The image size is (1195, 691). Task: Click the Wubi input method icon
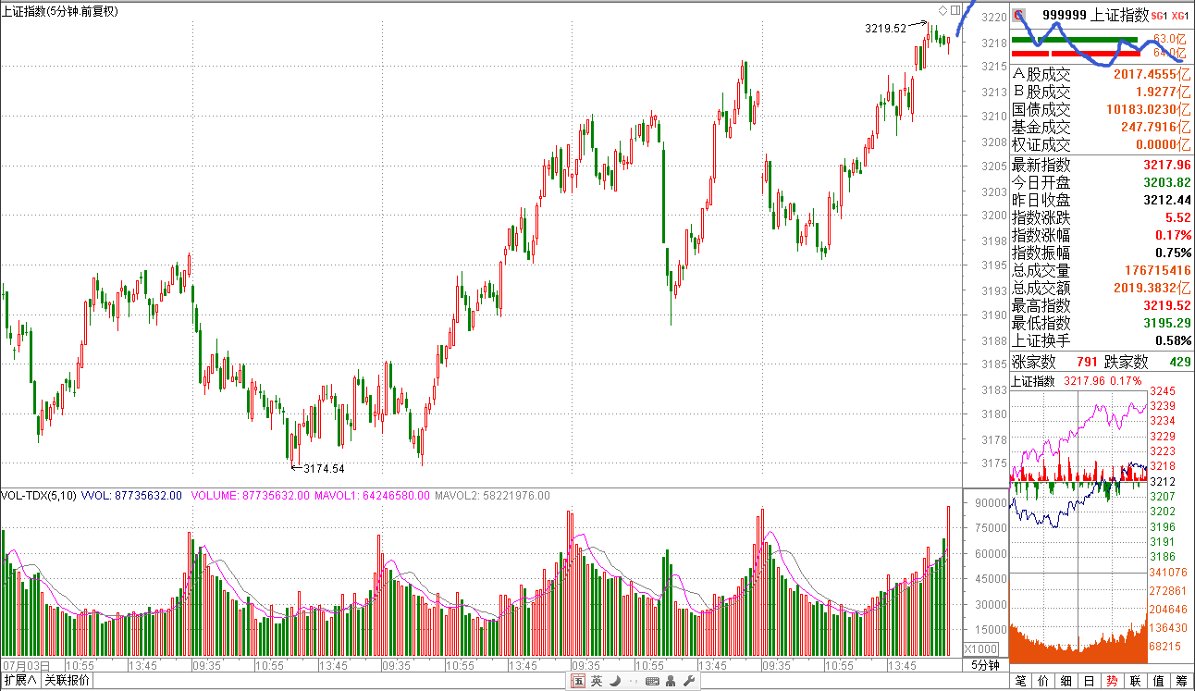[578, 682]
